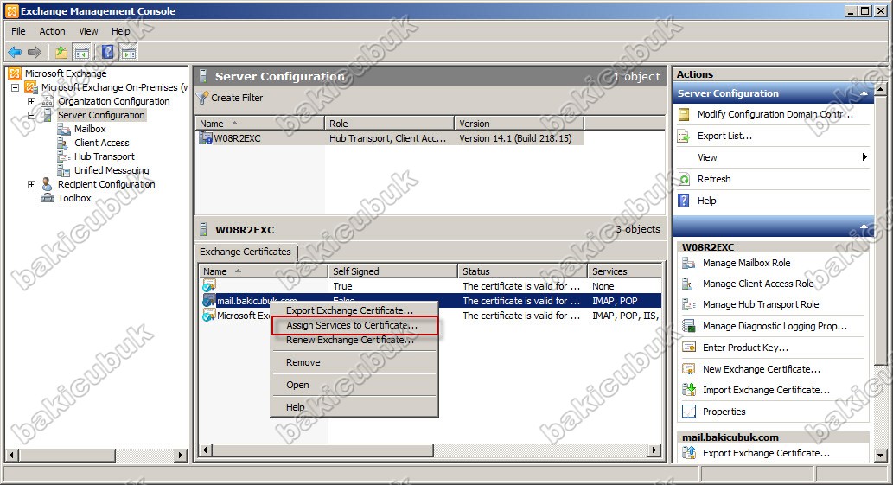This screenshot has width=893, height=485.
Task: Collapse the W08R2EXC actions section chevron
Action: tap(864, 227)
